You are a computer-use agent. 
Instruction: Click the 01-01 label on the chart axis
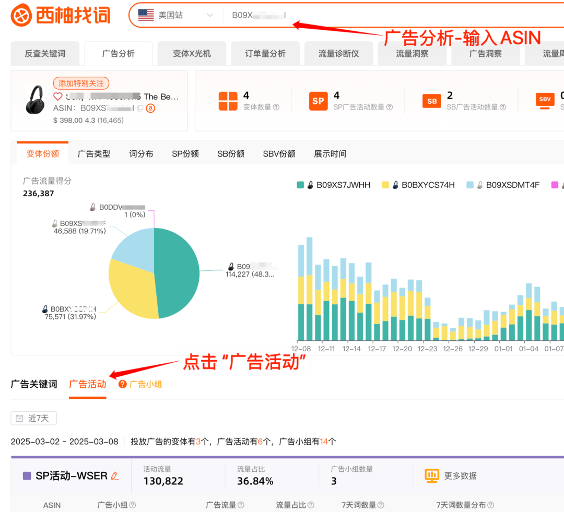(503, 349)
